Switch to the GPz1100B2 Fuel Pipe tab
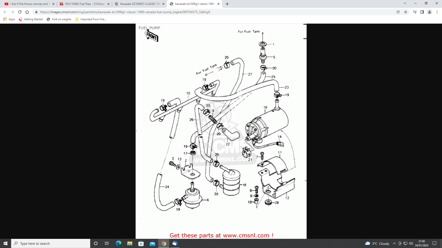Screen dimensions: 442x248 82,4
